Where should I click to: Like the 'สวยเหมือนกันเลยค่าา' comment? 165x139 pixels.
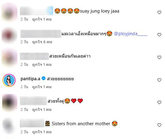(x=159, y=58)
